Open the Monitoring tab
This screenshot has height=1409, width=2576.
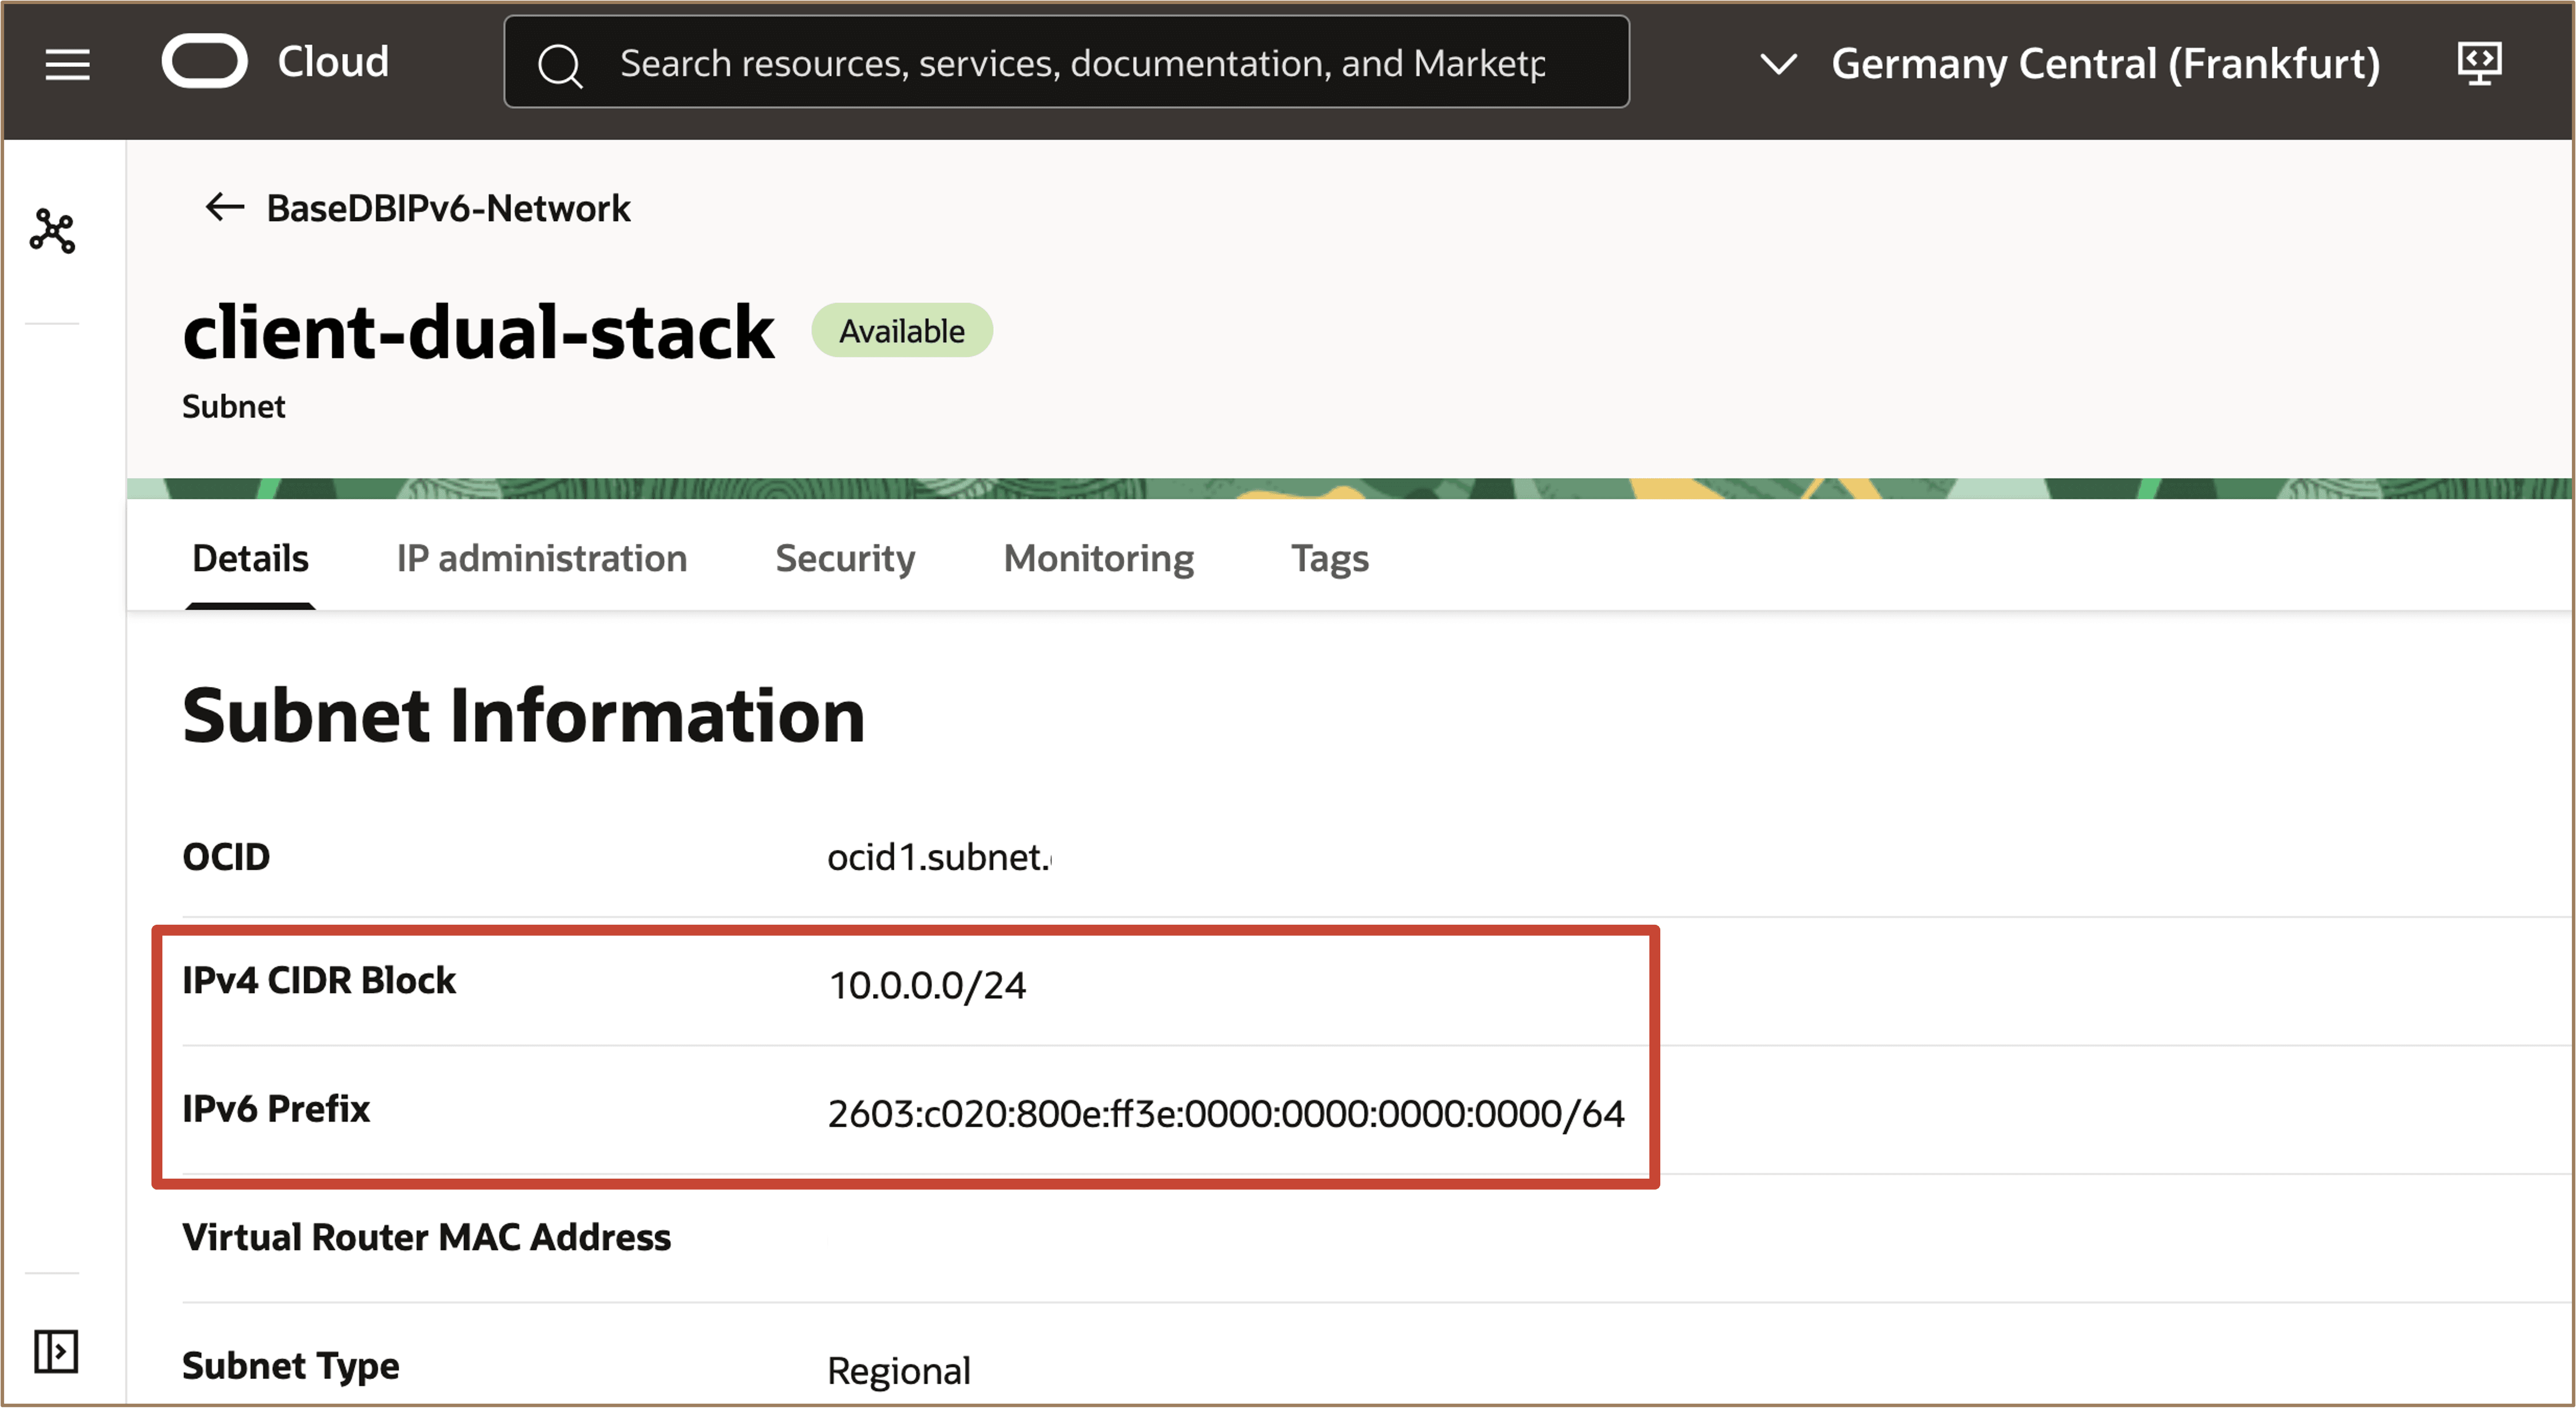[x=1098, y=558]
